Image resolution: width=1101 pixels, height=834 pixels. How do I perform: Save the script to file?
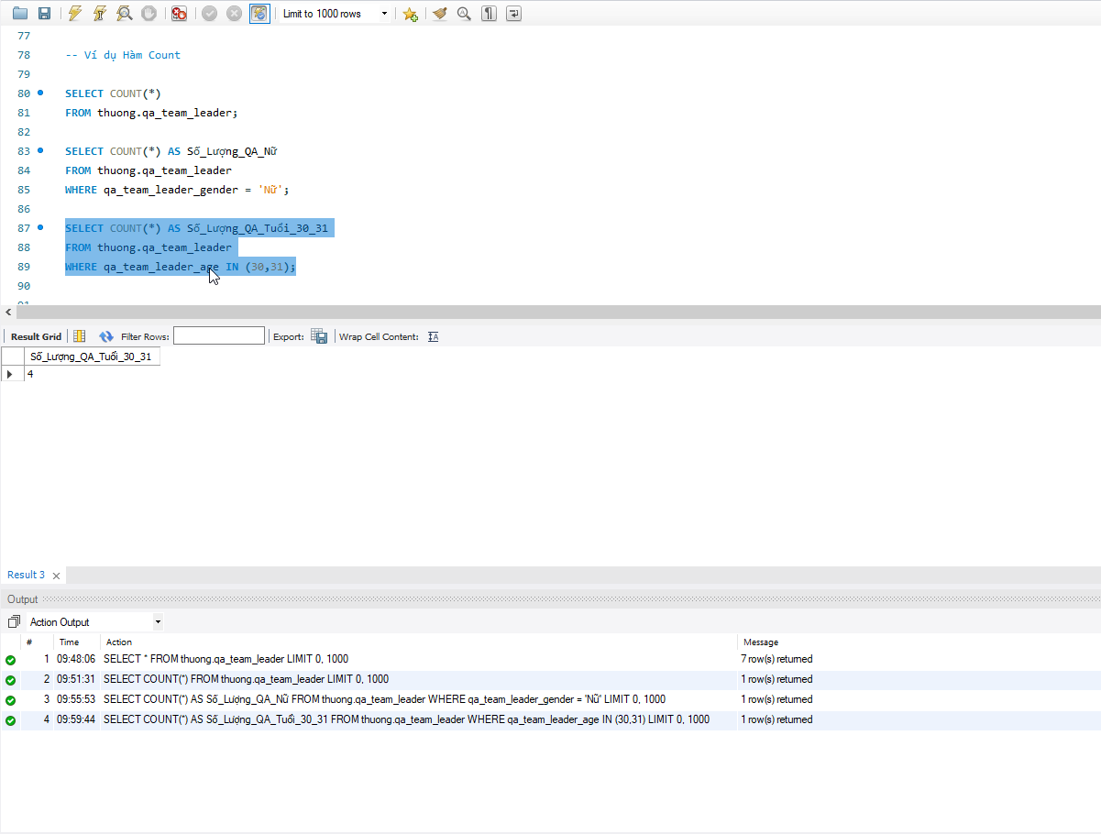(44, 14)
